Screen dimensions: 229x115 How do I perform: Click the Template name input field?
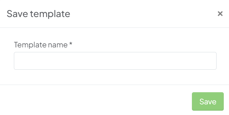click(x=115, y=61)
